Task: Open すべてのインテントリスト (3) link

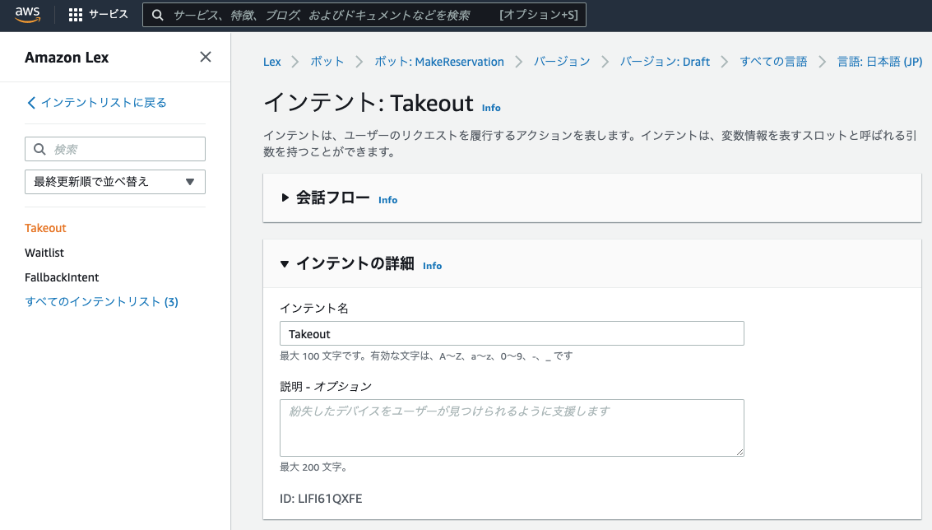Action: 102,302
